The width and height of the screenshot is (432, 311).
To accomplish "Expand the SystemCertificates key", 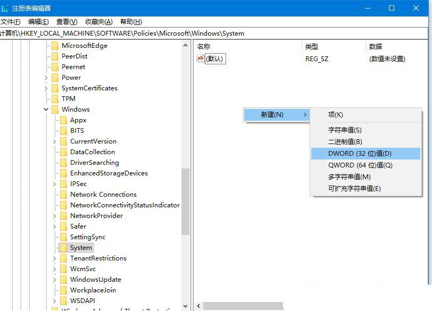I will click(46, 88).
